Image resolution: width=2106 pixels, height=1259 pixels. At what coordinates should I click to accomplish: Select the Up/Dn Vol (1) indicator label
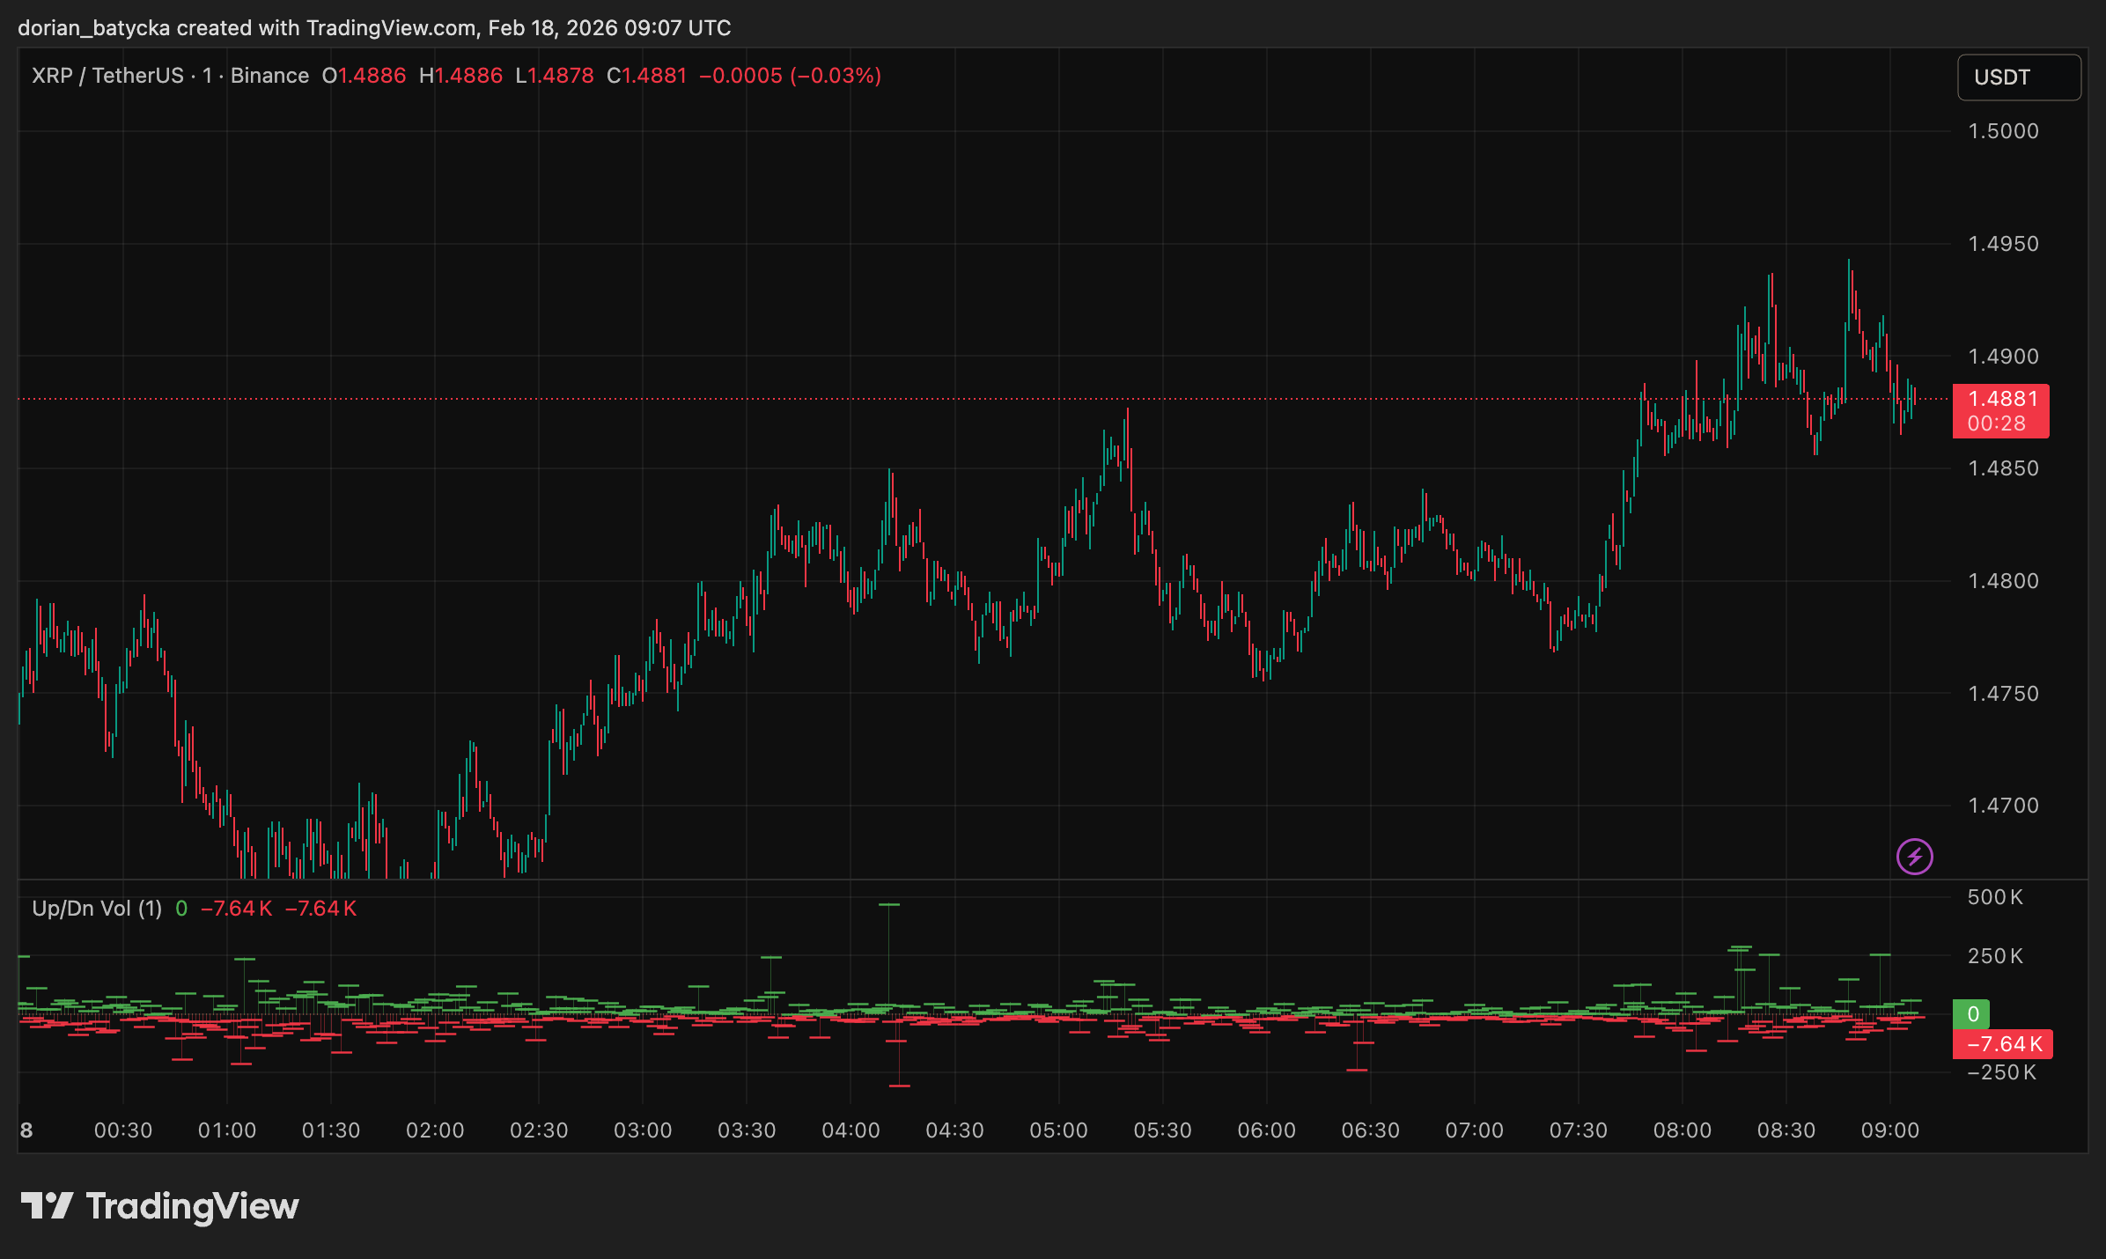(x=97, y=909)
